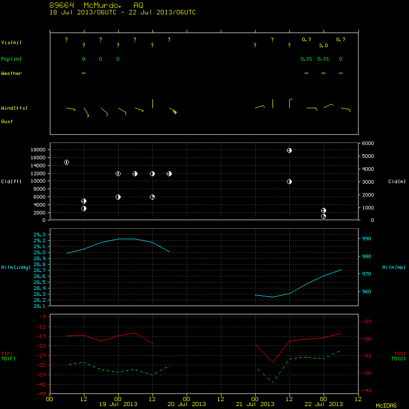Click the lowest cloud symbol at 22 Jul 00

(x=324, y=216)
